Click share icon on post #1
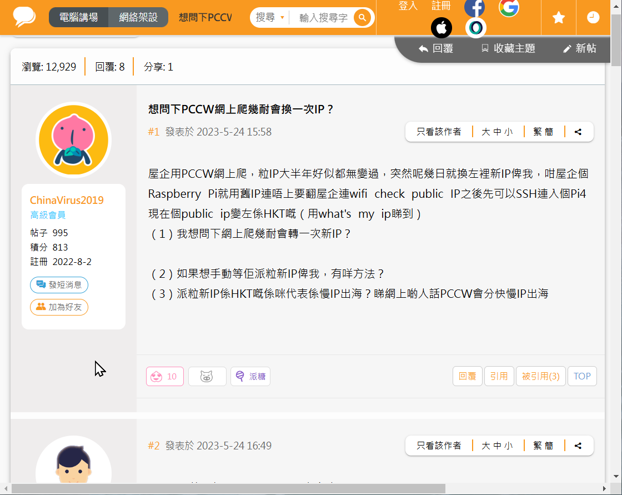This screenshot has width=622, height=495. (578, 132)
